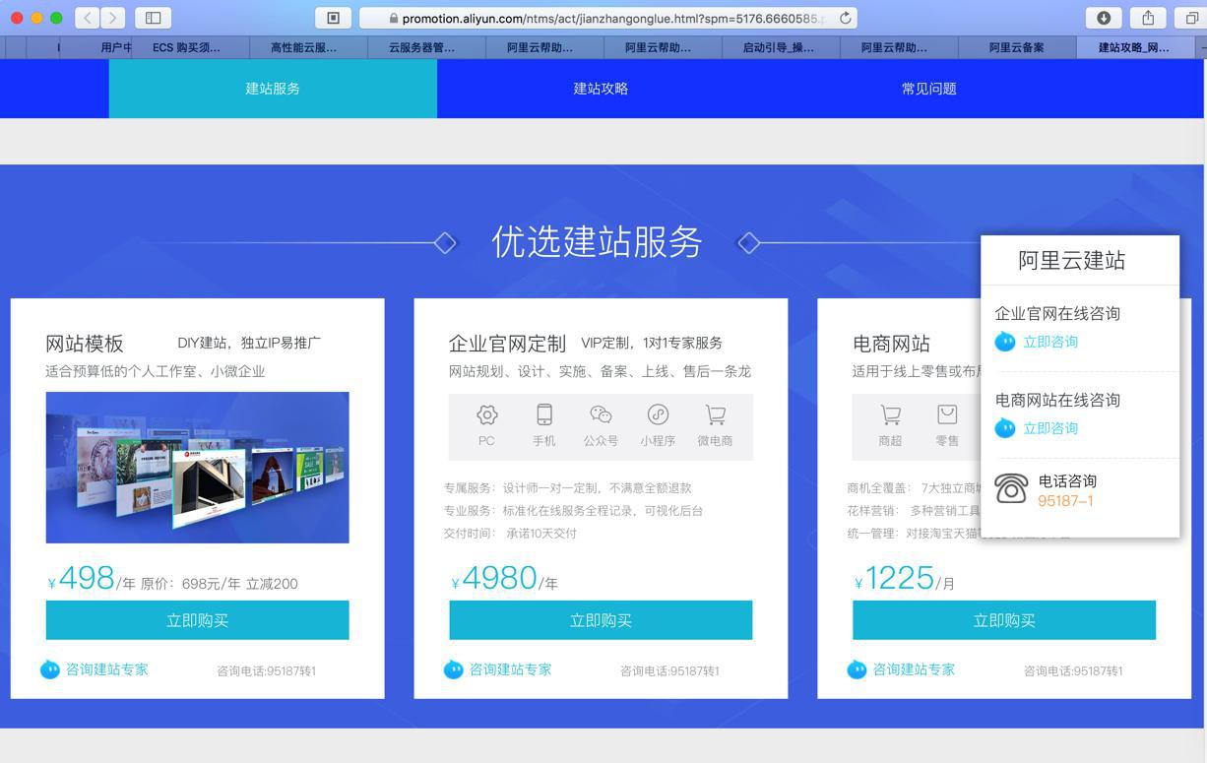
Task: Click the telephone icon by 电话咨询
Action: [1011, 488]
